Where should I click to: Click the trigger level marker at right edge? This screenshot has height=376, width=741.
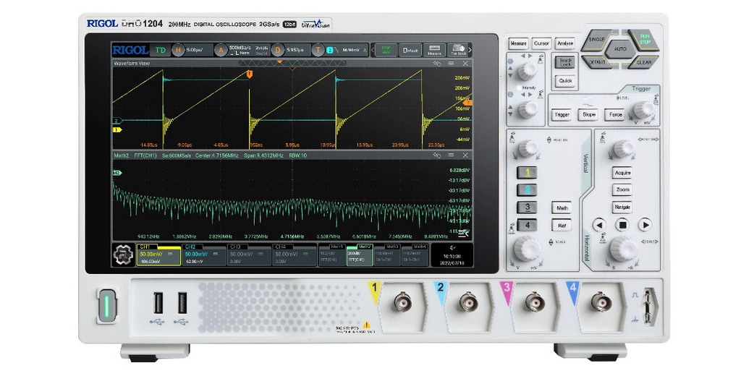point(468,103)
